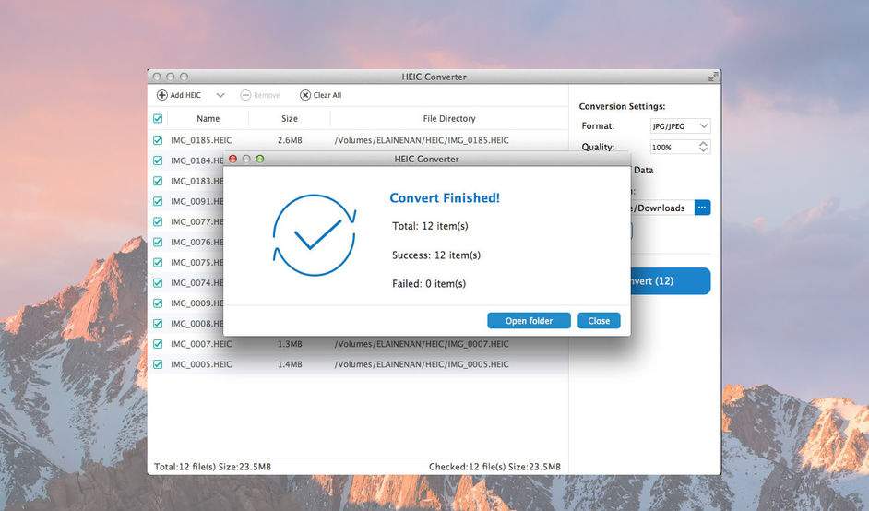Toggle the checkbox for IMG_0007.HEIC
Screen dimensions: 869x511
point(158,344)
